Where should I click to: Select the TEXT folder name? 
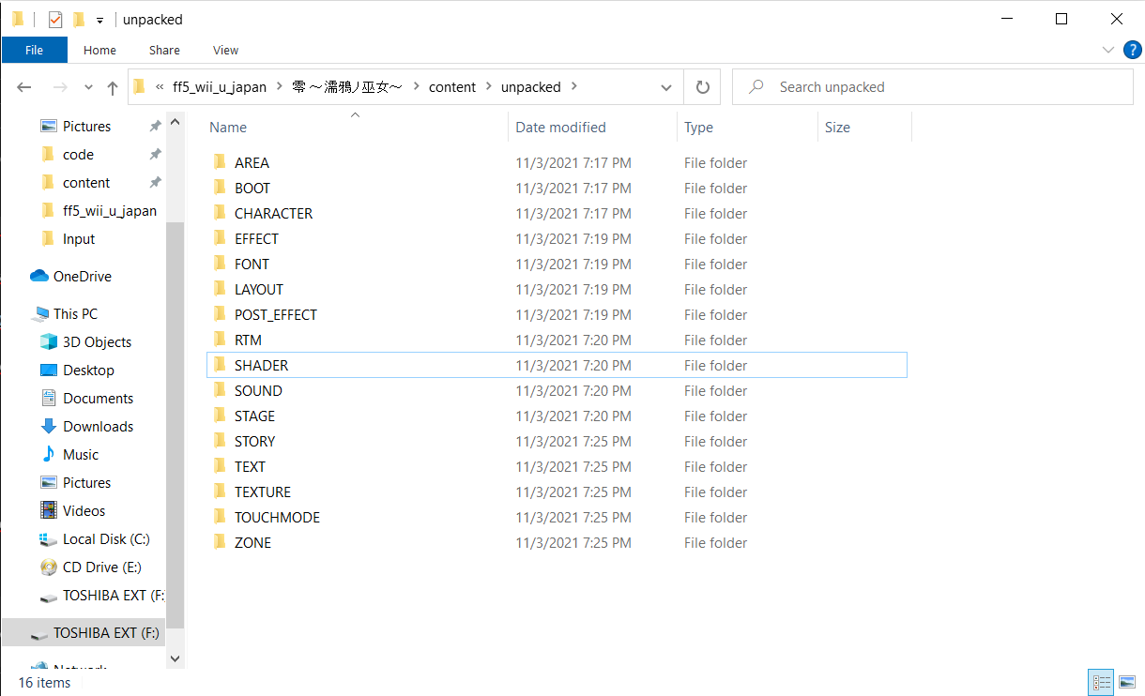click(250, 466)
